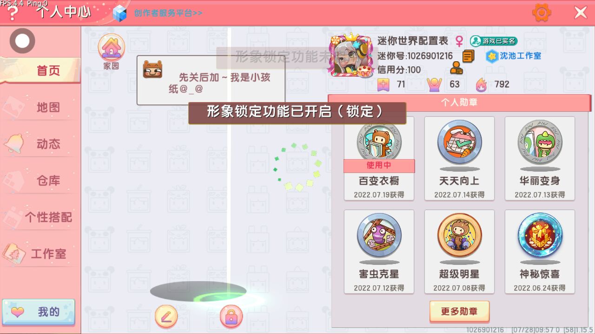Image resolution: width=595 pixels, height=334 pixels.
Task: Click the followers icon beside 63
Action: point(434,84)
